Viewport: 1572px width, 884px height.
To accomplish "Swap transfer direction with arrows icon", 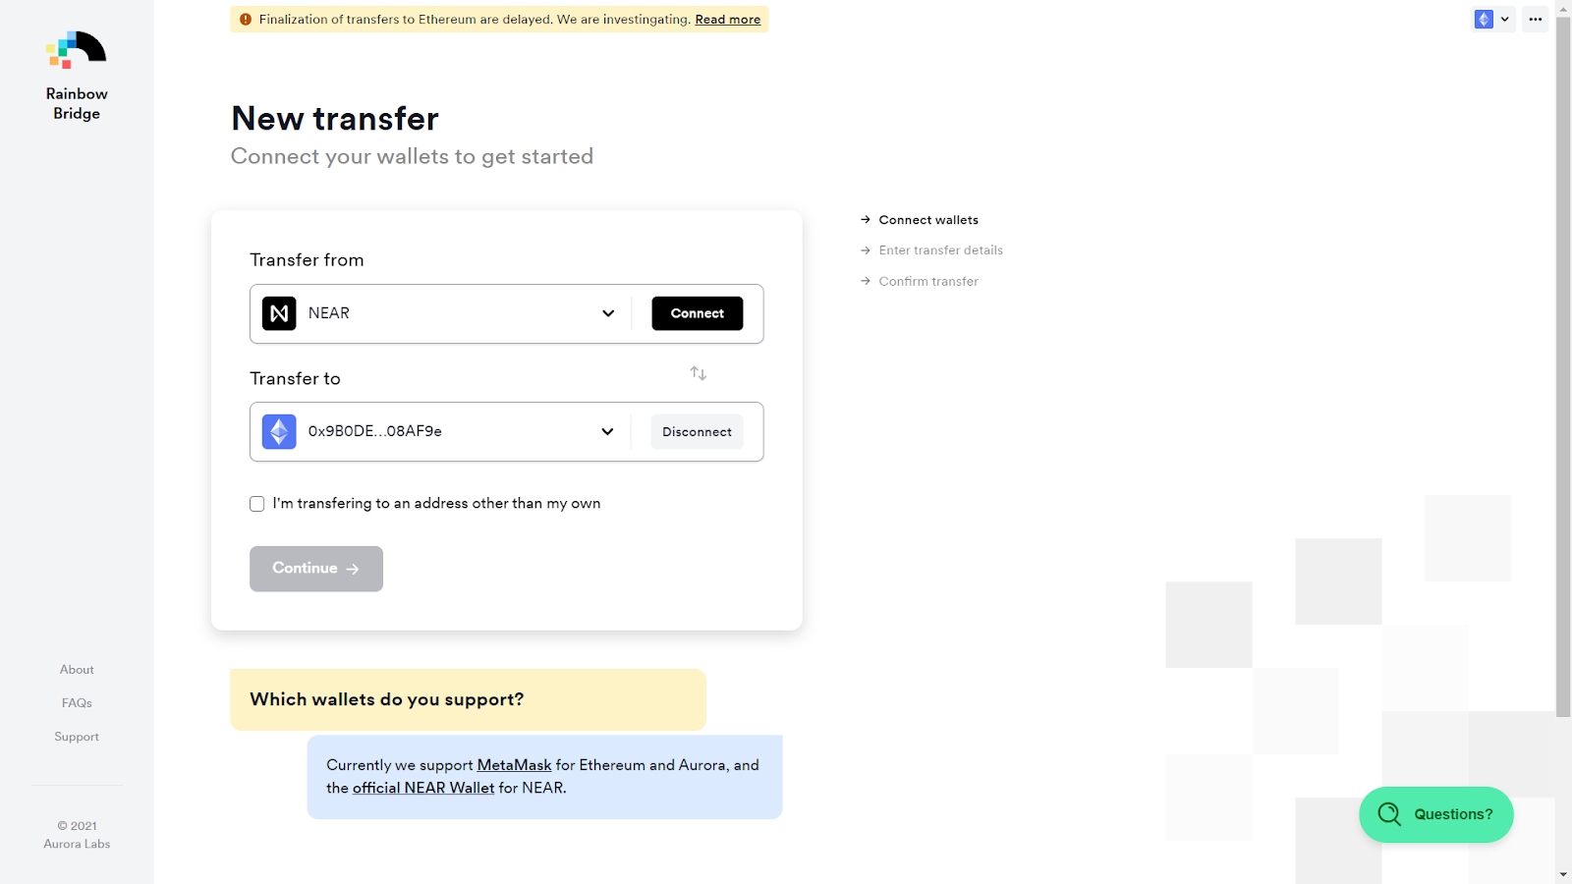I will point(699,373).
